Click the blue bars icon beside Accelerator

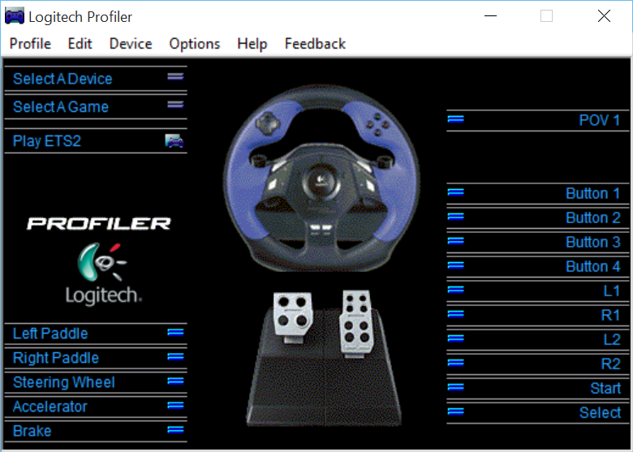click(x=175, y=405)
